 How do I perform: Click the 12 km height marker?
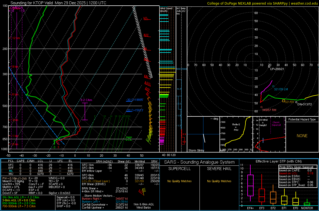pos(16,38)
